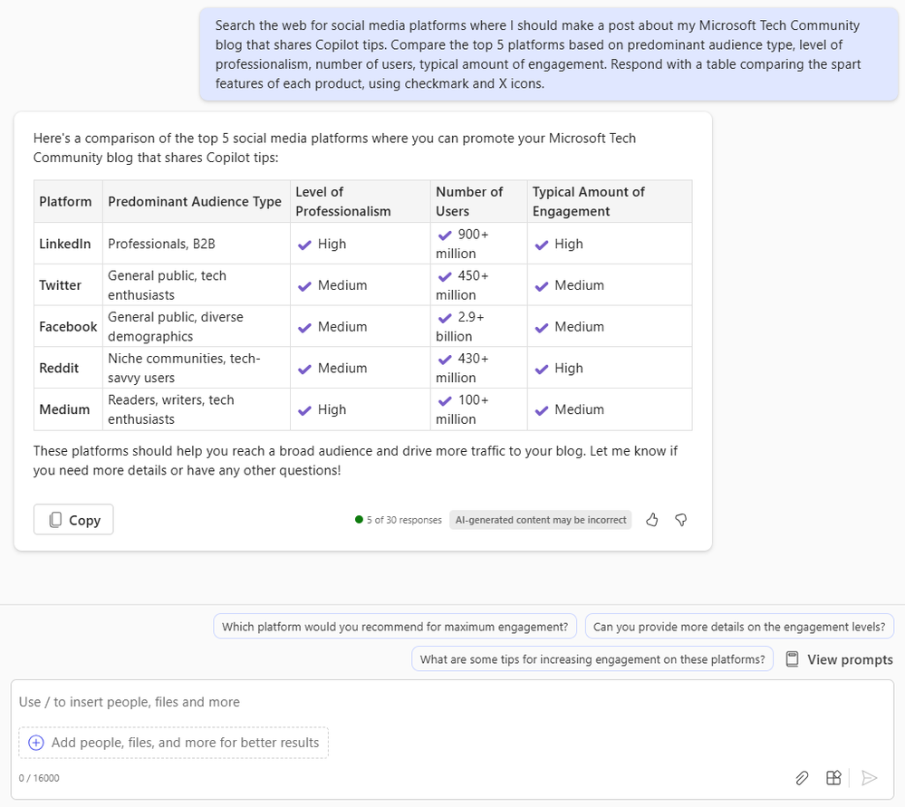Select suggestion about tips for increasing engagement
Image resolution: width=905 pixels, height=807 pixels.
pos(592,658)
